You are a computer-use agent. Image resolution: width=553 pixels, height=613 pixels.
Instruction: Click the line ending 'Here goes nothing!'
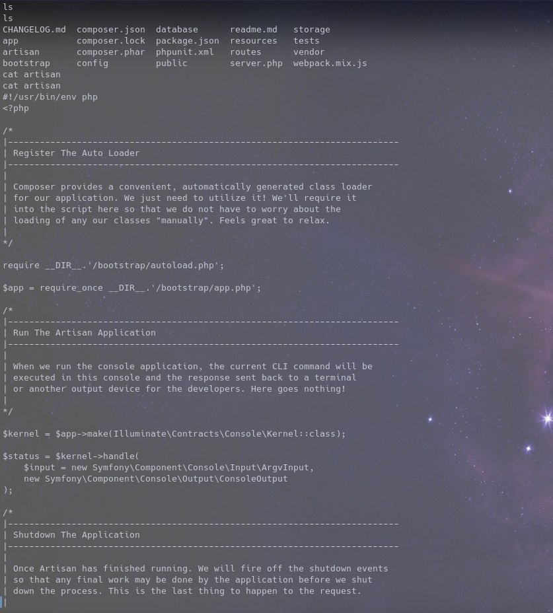(179, 389)
